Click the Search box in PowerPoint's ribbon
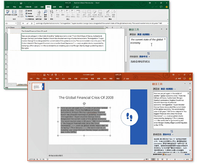The image size is (197, 164). click(x=127, y=79)
